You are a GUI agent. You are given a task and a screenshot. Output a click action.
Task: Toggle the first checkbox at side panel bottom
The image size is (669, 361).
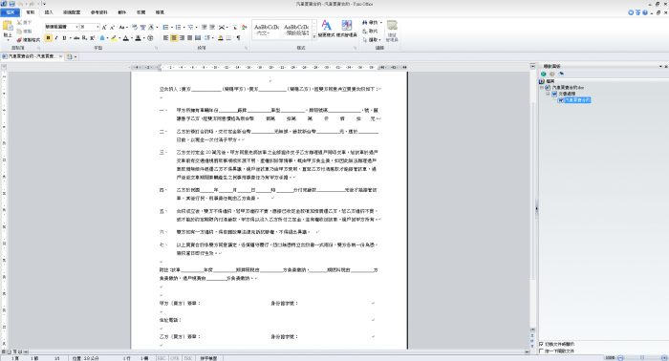click(x=542, y=344)
